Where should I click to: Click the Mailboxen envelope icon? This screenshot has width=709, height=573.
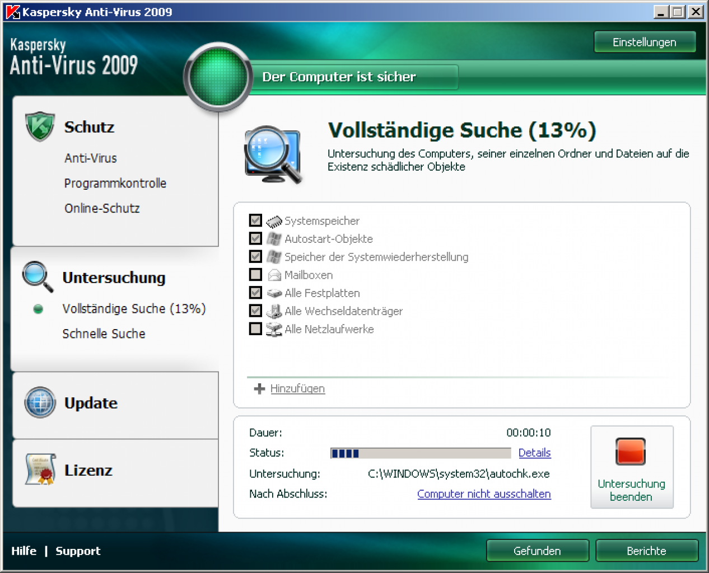coord(274,275)
